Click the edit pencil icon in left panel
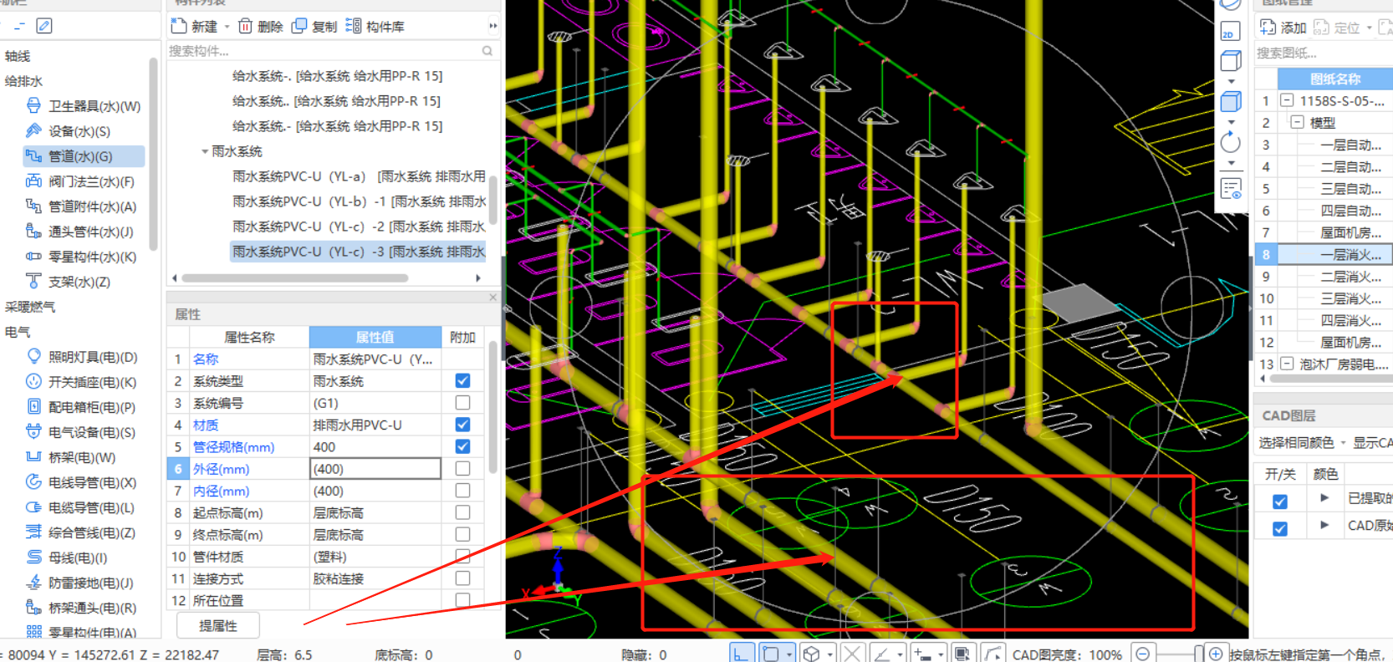1393x662 pixels. tap(44, 26)
